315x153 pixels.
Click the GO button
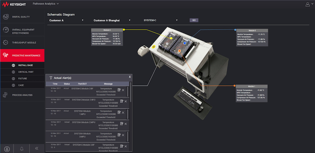click(194, 20)
